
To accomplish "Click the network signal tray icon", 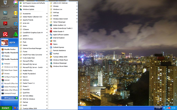I will pos(167,108).
